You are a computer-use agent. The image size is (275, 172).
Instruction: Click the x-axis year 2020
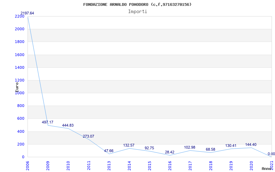(251, 165)
